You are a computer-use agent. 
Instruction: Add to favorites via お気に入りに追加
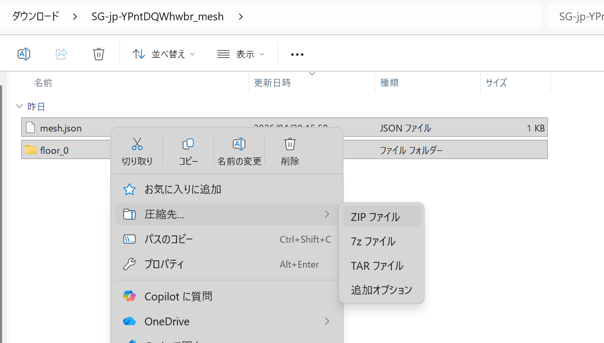(183, 189)
